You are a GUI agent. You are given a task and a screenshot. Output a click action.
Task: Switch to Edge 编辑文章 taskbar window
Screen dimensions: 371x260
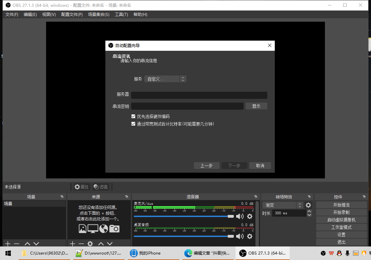pyautogui.click(x=208, y=253)
